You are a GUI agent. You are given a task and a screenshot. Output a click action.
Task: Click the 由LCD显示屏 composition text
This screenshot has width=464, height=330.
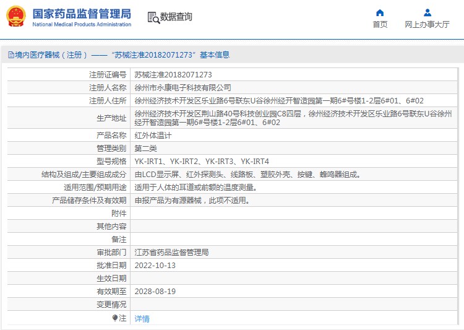(x=247, y=175)
